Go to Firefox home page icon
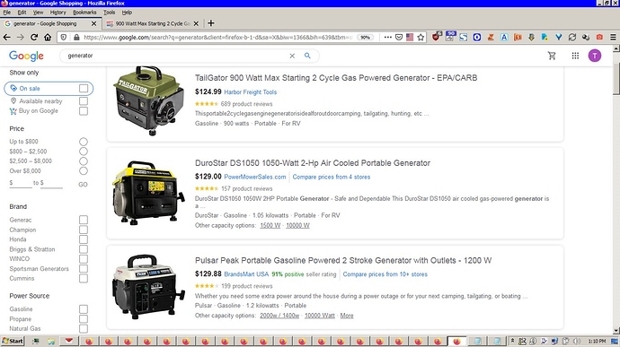 [48, 37]
